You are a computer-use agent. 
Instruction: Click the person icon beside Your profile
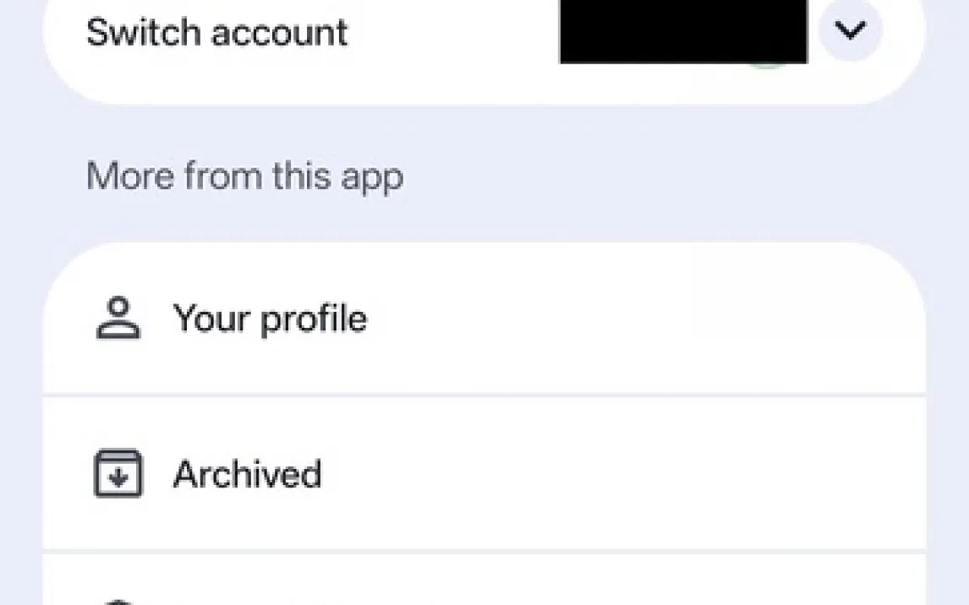[118, 319]
